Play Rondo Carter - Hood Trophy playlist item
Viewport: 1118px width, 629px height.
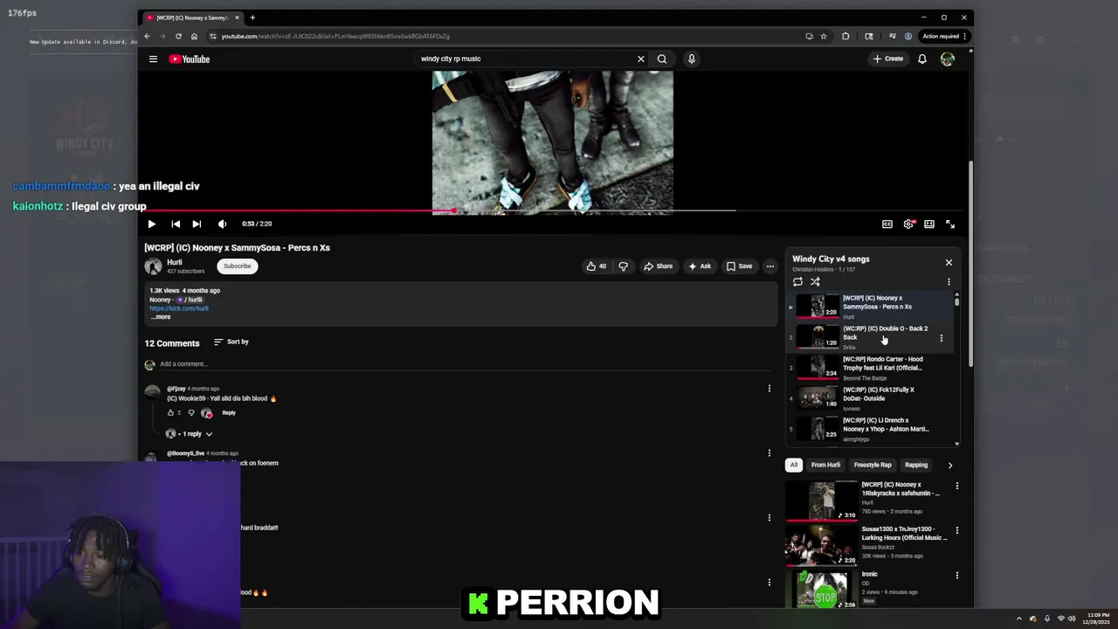(x=870, y=368)
